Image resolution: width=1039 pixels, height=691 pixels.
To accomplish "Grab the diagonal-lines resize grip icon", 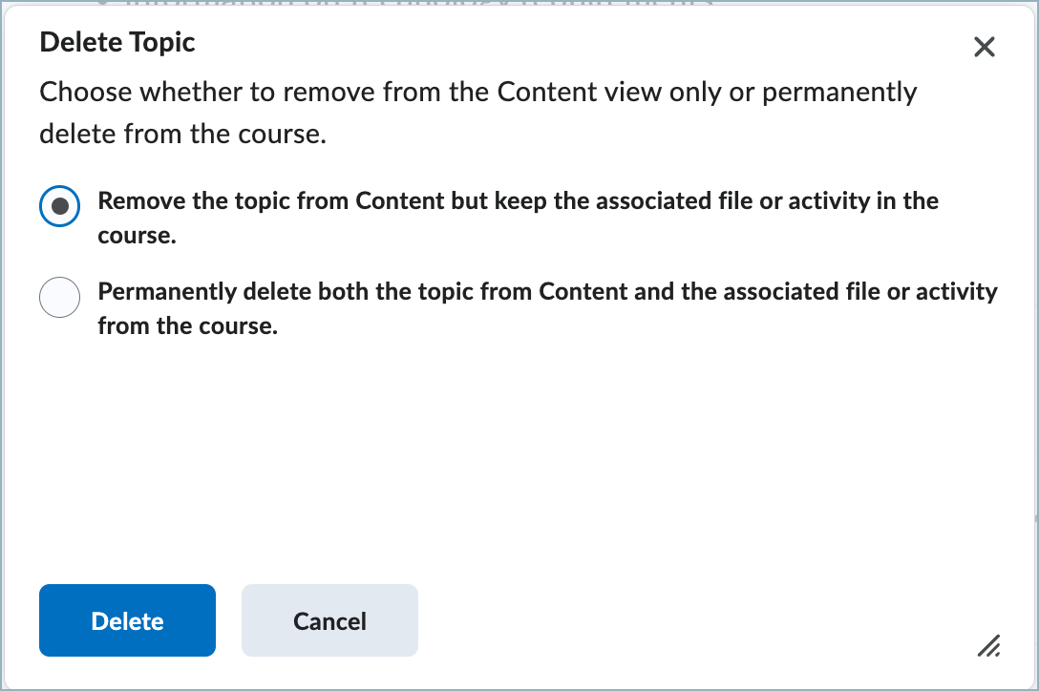I will coord(988,646).
